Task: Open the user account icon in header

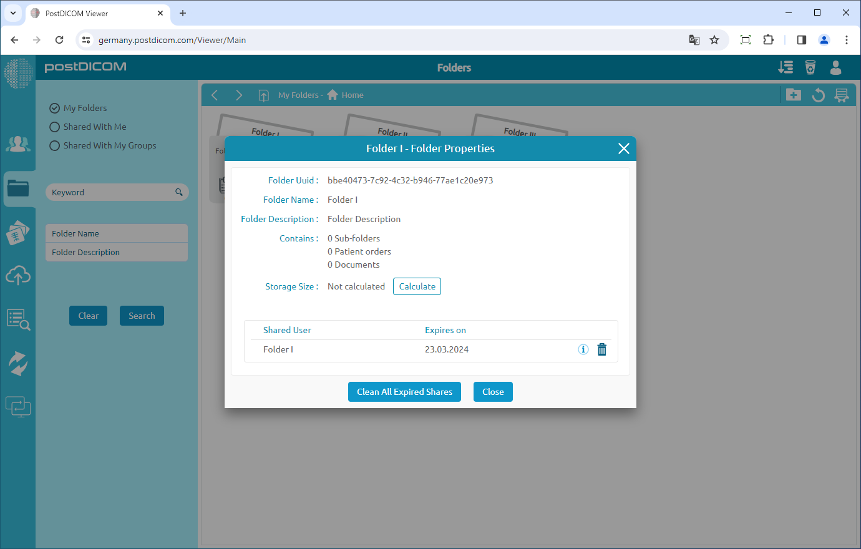Action: click(836, 67)
